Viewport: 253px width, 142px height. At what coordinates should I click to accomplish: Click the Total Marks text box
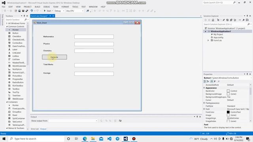[94, 65]
